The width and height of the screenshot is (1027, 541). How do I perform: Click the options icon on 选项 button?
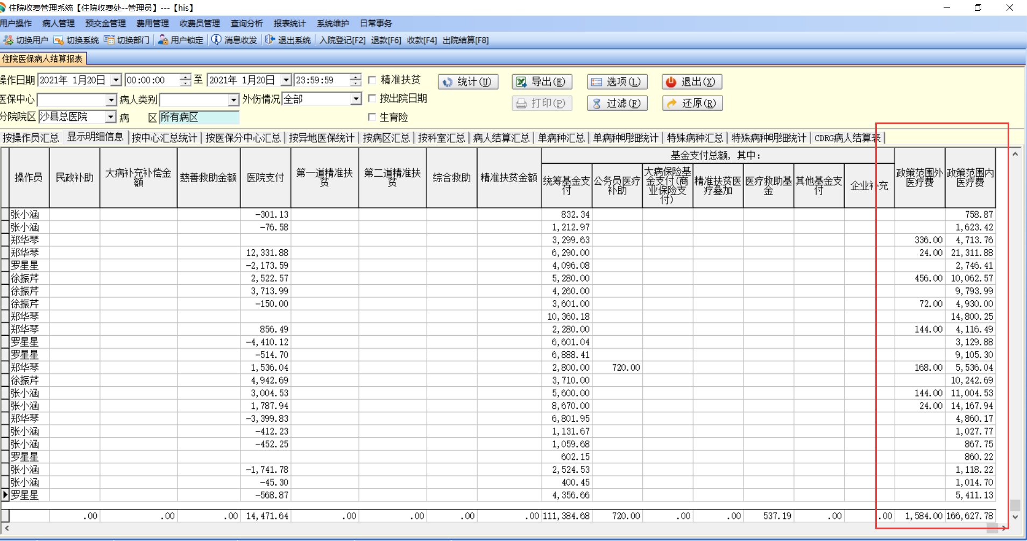(x=597, y=82)
